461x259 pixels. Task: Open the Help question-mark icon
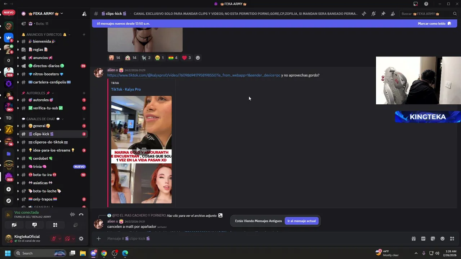tap(426, 4)
